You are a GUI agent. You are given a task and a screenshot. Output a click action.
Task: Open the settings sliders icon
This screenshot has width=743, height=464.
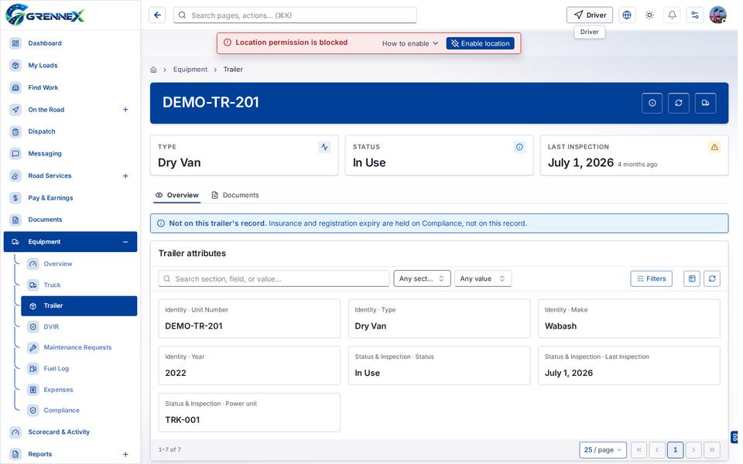coord(695,15)
